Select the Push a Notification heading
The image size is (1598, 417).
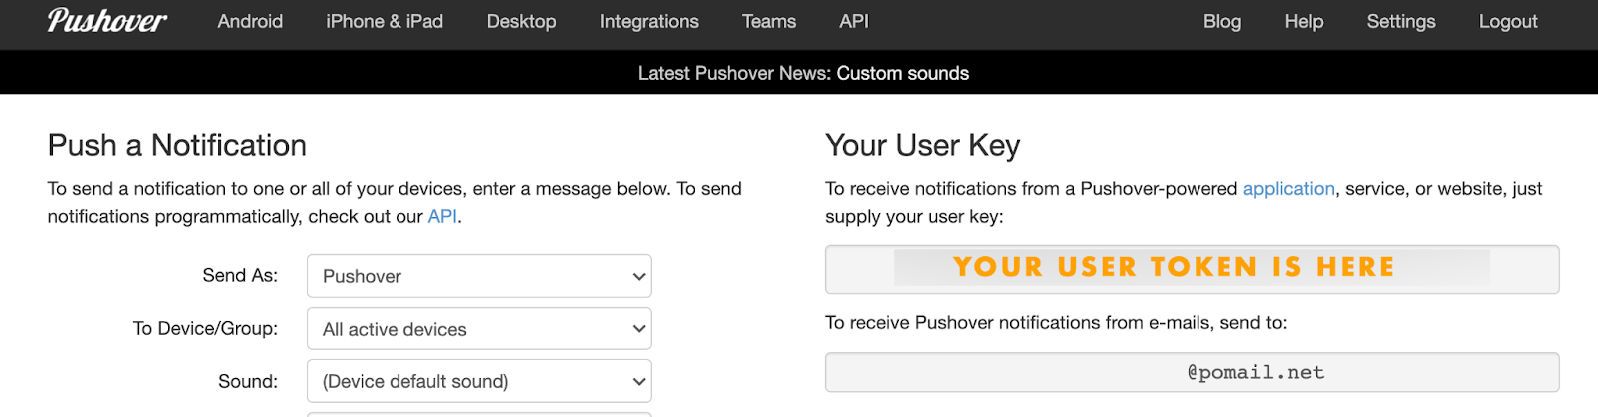point(177,145)
